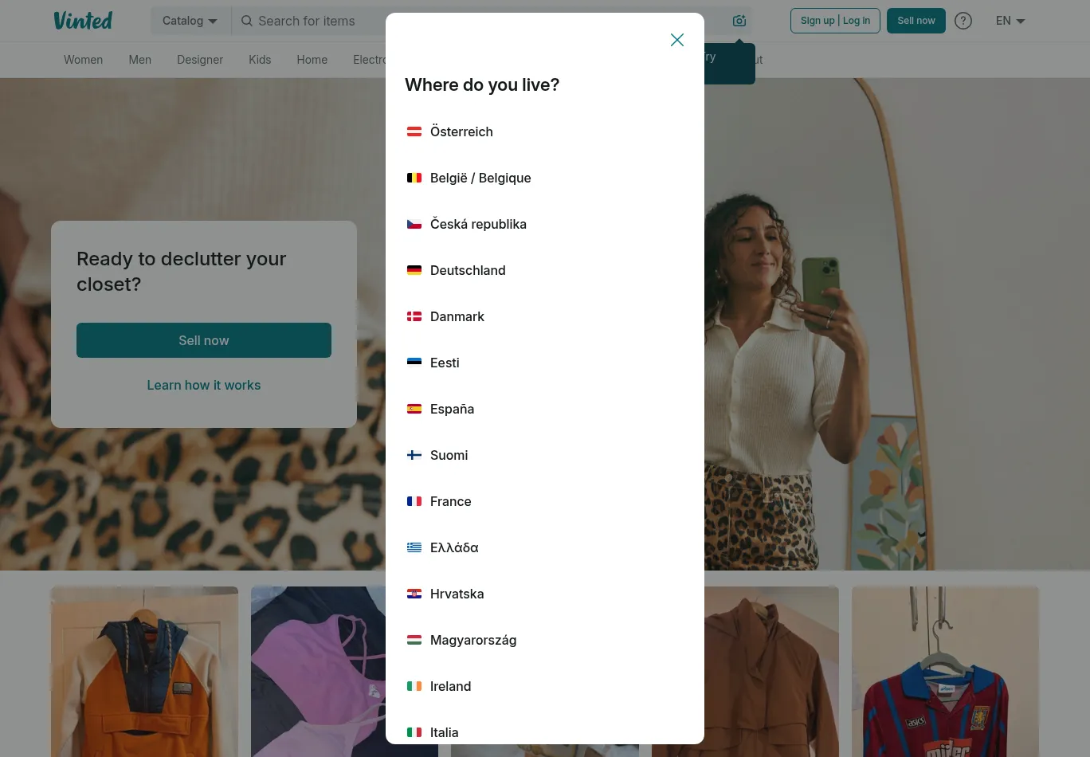Viewport: 1090px width, 757px height.
Task: Select the Österreich flag icon
Action: point(414,131)
